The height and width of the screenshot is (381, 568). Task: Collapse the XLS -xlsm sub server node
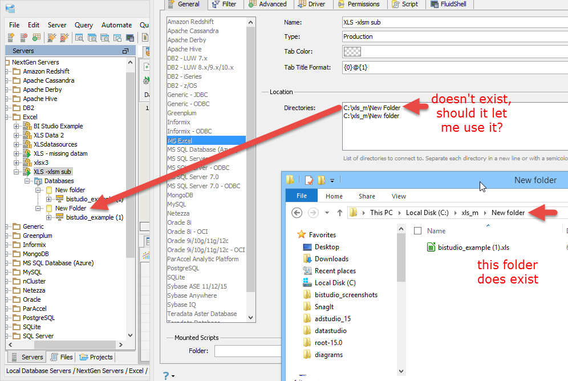point(17,172)
